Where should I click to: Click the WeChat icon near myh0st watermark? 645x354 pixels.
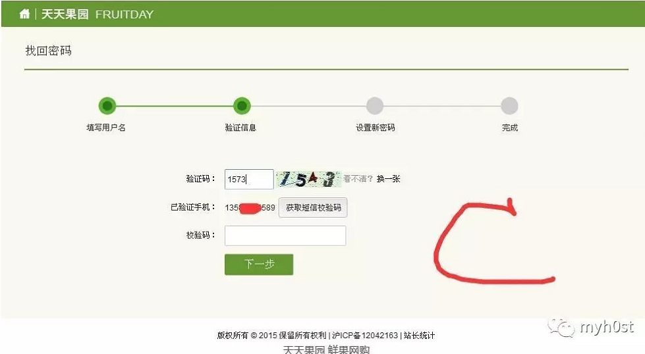pos(560,327)
